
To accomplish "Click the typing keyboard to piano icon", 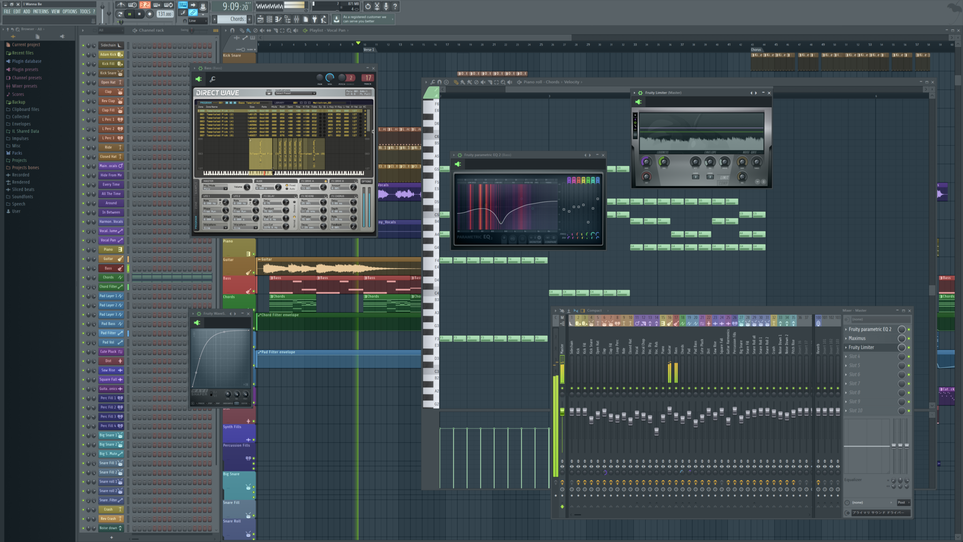I will pos(182,5).
